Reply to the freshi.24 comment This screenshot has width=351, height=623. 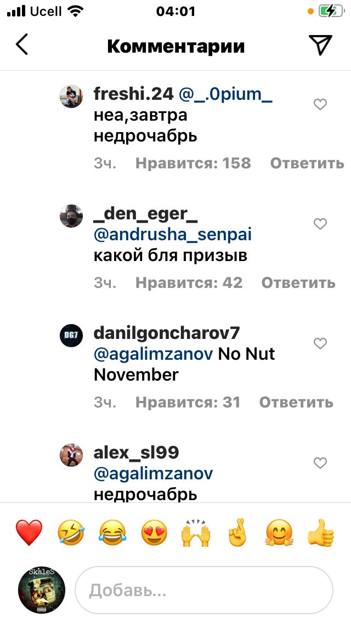pos(307,163)
